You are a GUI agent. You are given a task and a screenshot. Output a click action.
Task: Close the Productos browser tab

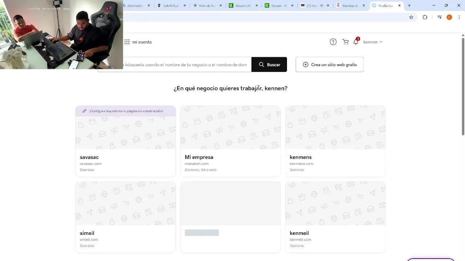pyautogui.click(x=400, y=5)
